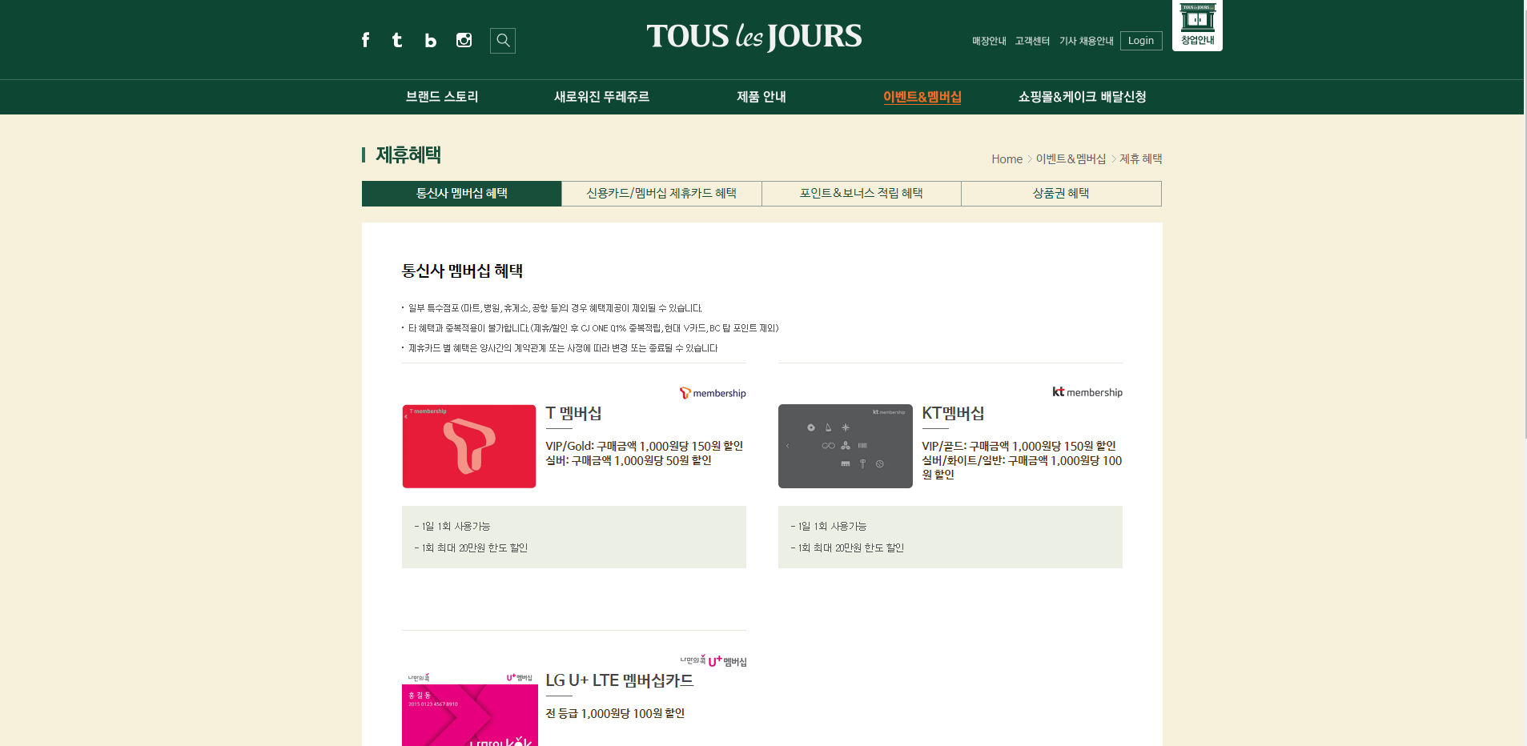The image size is (1527, 746).
Task: Select 신용카드/멤버십 제휴카드 혜택 tab
Action: [661, 194]
